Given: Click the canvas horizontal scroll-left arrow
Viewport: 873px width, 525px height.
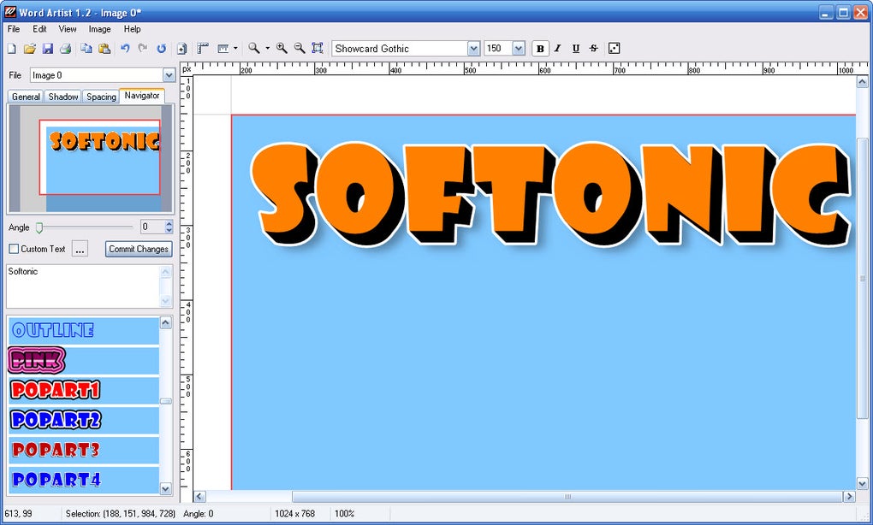Looking at the screenshot, I should click(x=199, y=497).
